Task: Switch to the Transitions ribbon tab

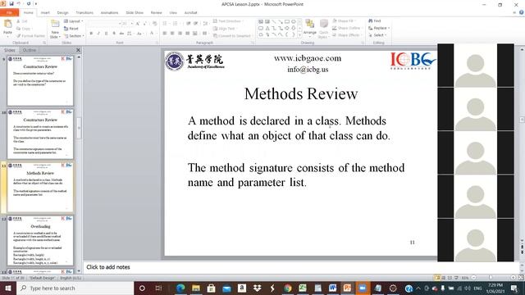Action: click(84, 12)
